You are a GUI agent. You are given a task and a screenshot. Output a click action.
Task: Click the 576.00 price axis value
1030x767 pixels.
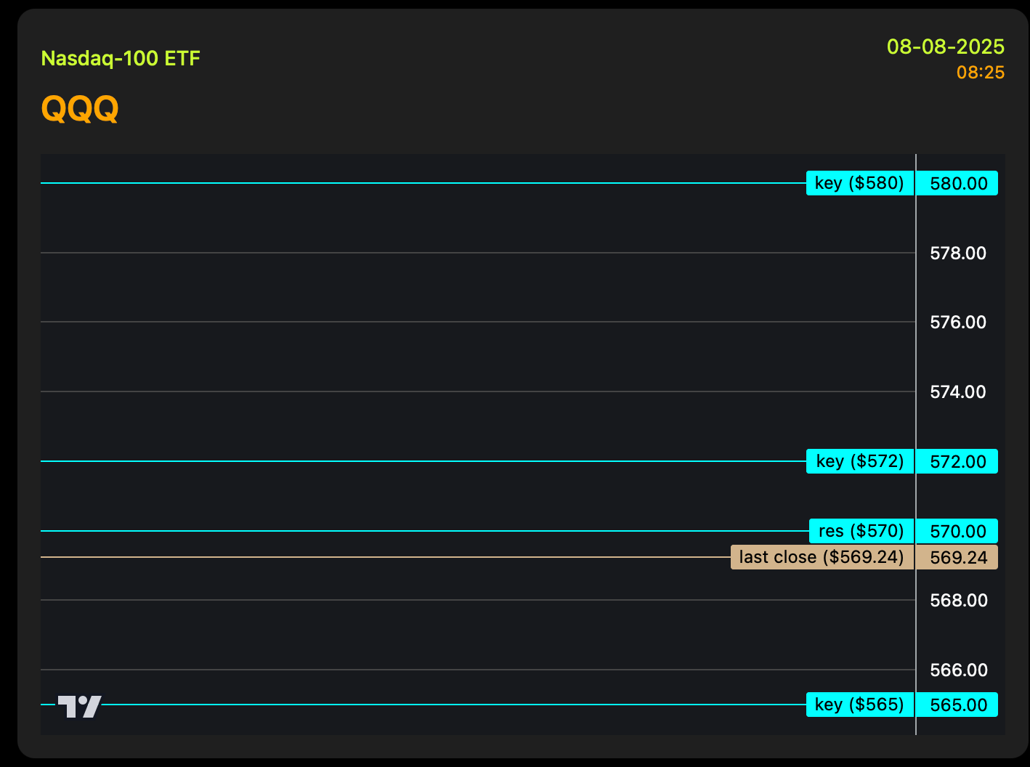click(958, 322)
